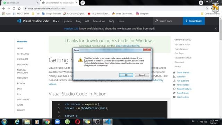Jump to Keyboard Shortcuts section
Image resolution: width=222 pixels, height=125 pixels.
click(x=183, y=58)
